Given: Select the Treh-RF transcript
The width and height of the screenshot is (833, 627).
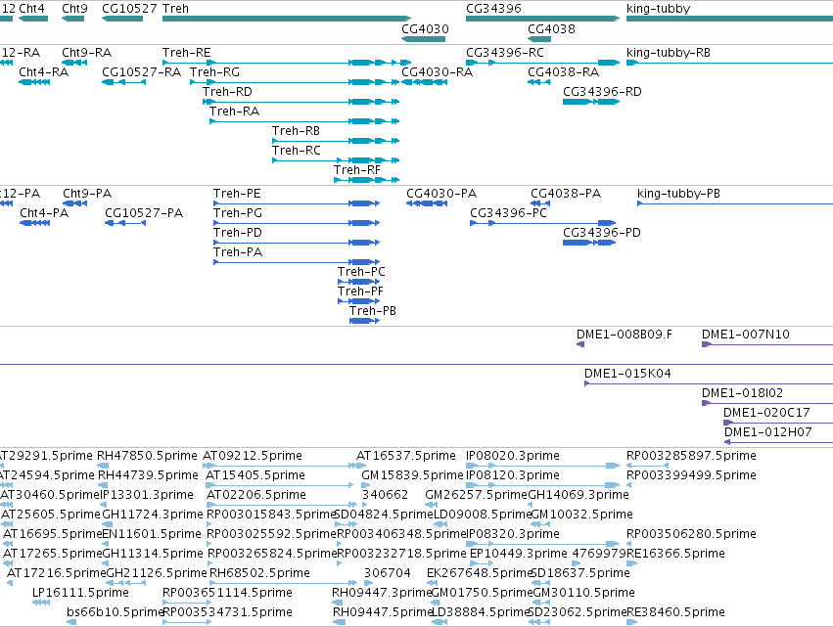Looking at the screenshot, I should point(366,180).
